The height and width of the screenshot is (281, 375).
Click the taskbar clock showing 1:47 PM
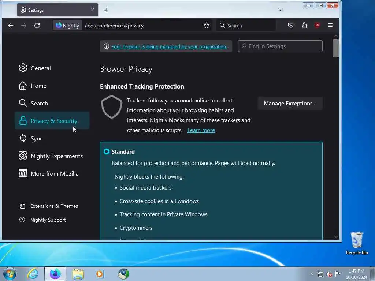356,274
